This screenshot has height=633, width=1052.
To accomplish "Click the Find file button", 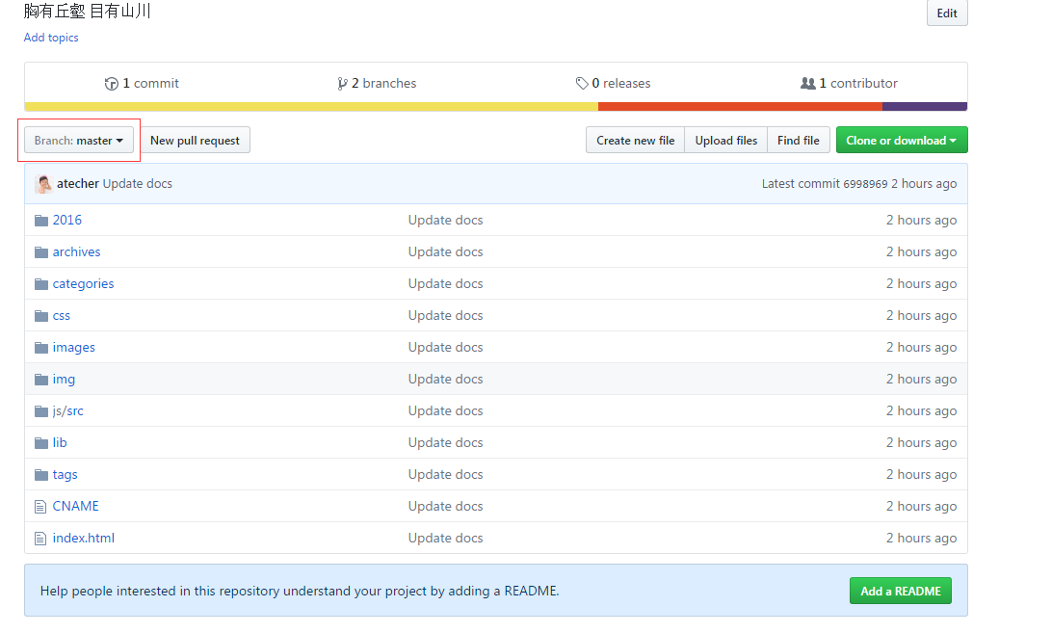I will pyautogui.click(x=798, y=141).
